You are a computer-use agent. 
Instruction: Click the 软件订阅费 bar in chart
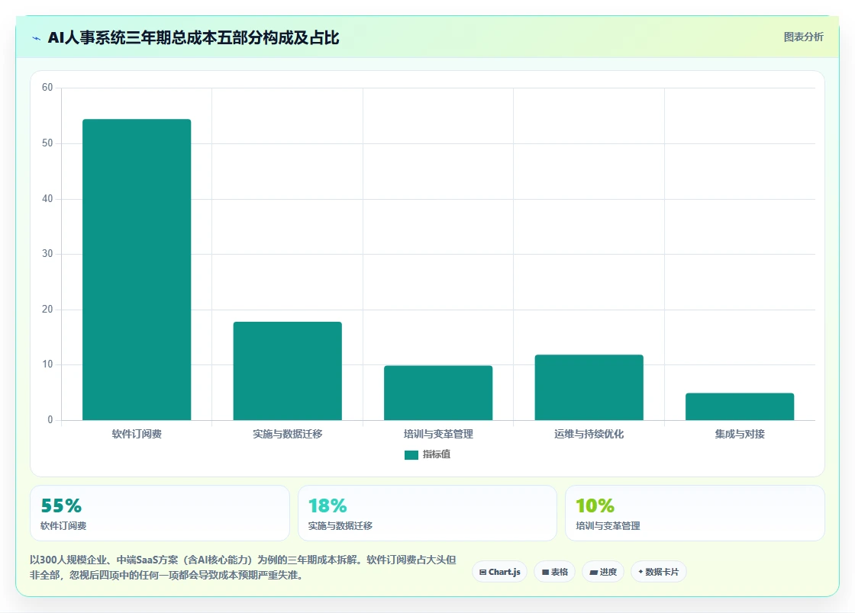point(137,269)
